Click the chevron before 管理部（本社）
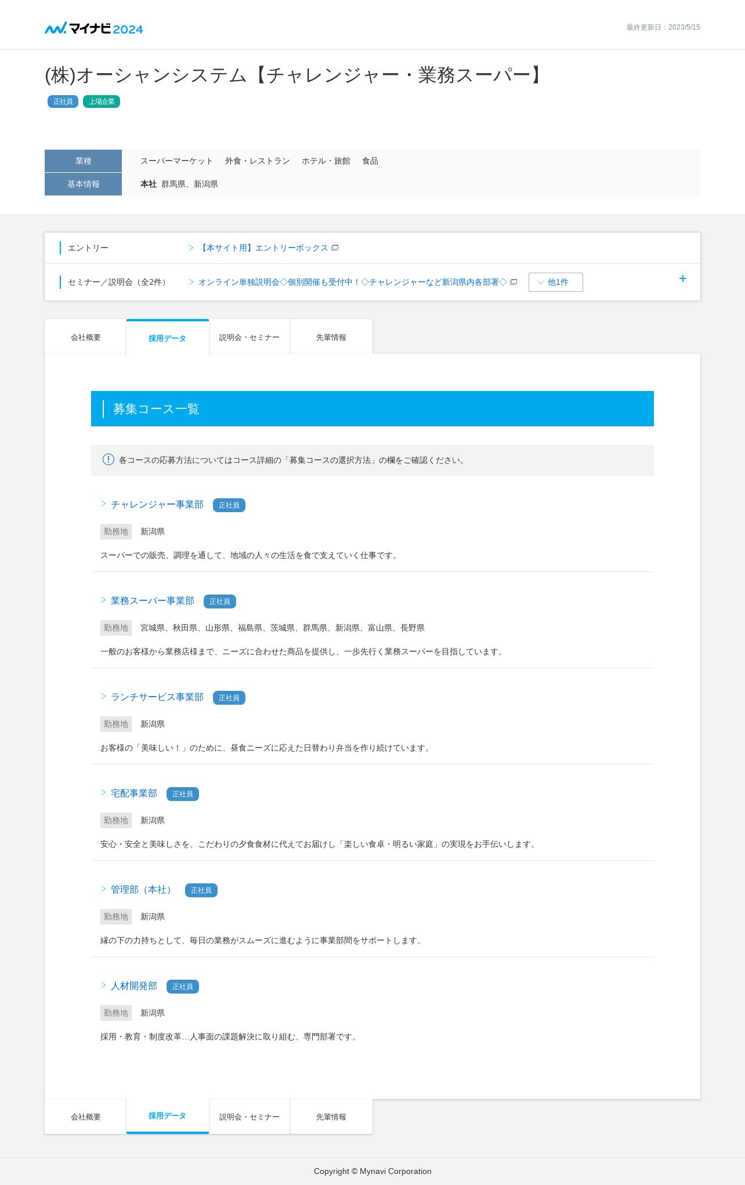This screenshot has height=1185, width=745. pos(103,889)
